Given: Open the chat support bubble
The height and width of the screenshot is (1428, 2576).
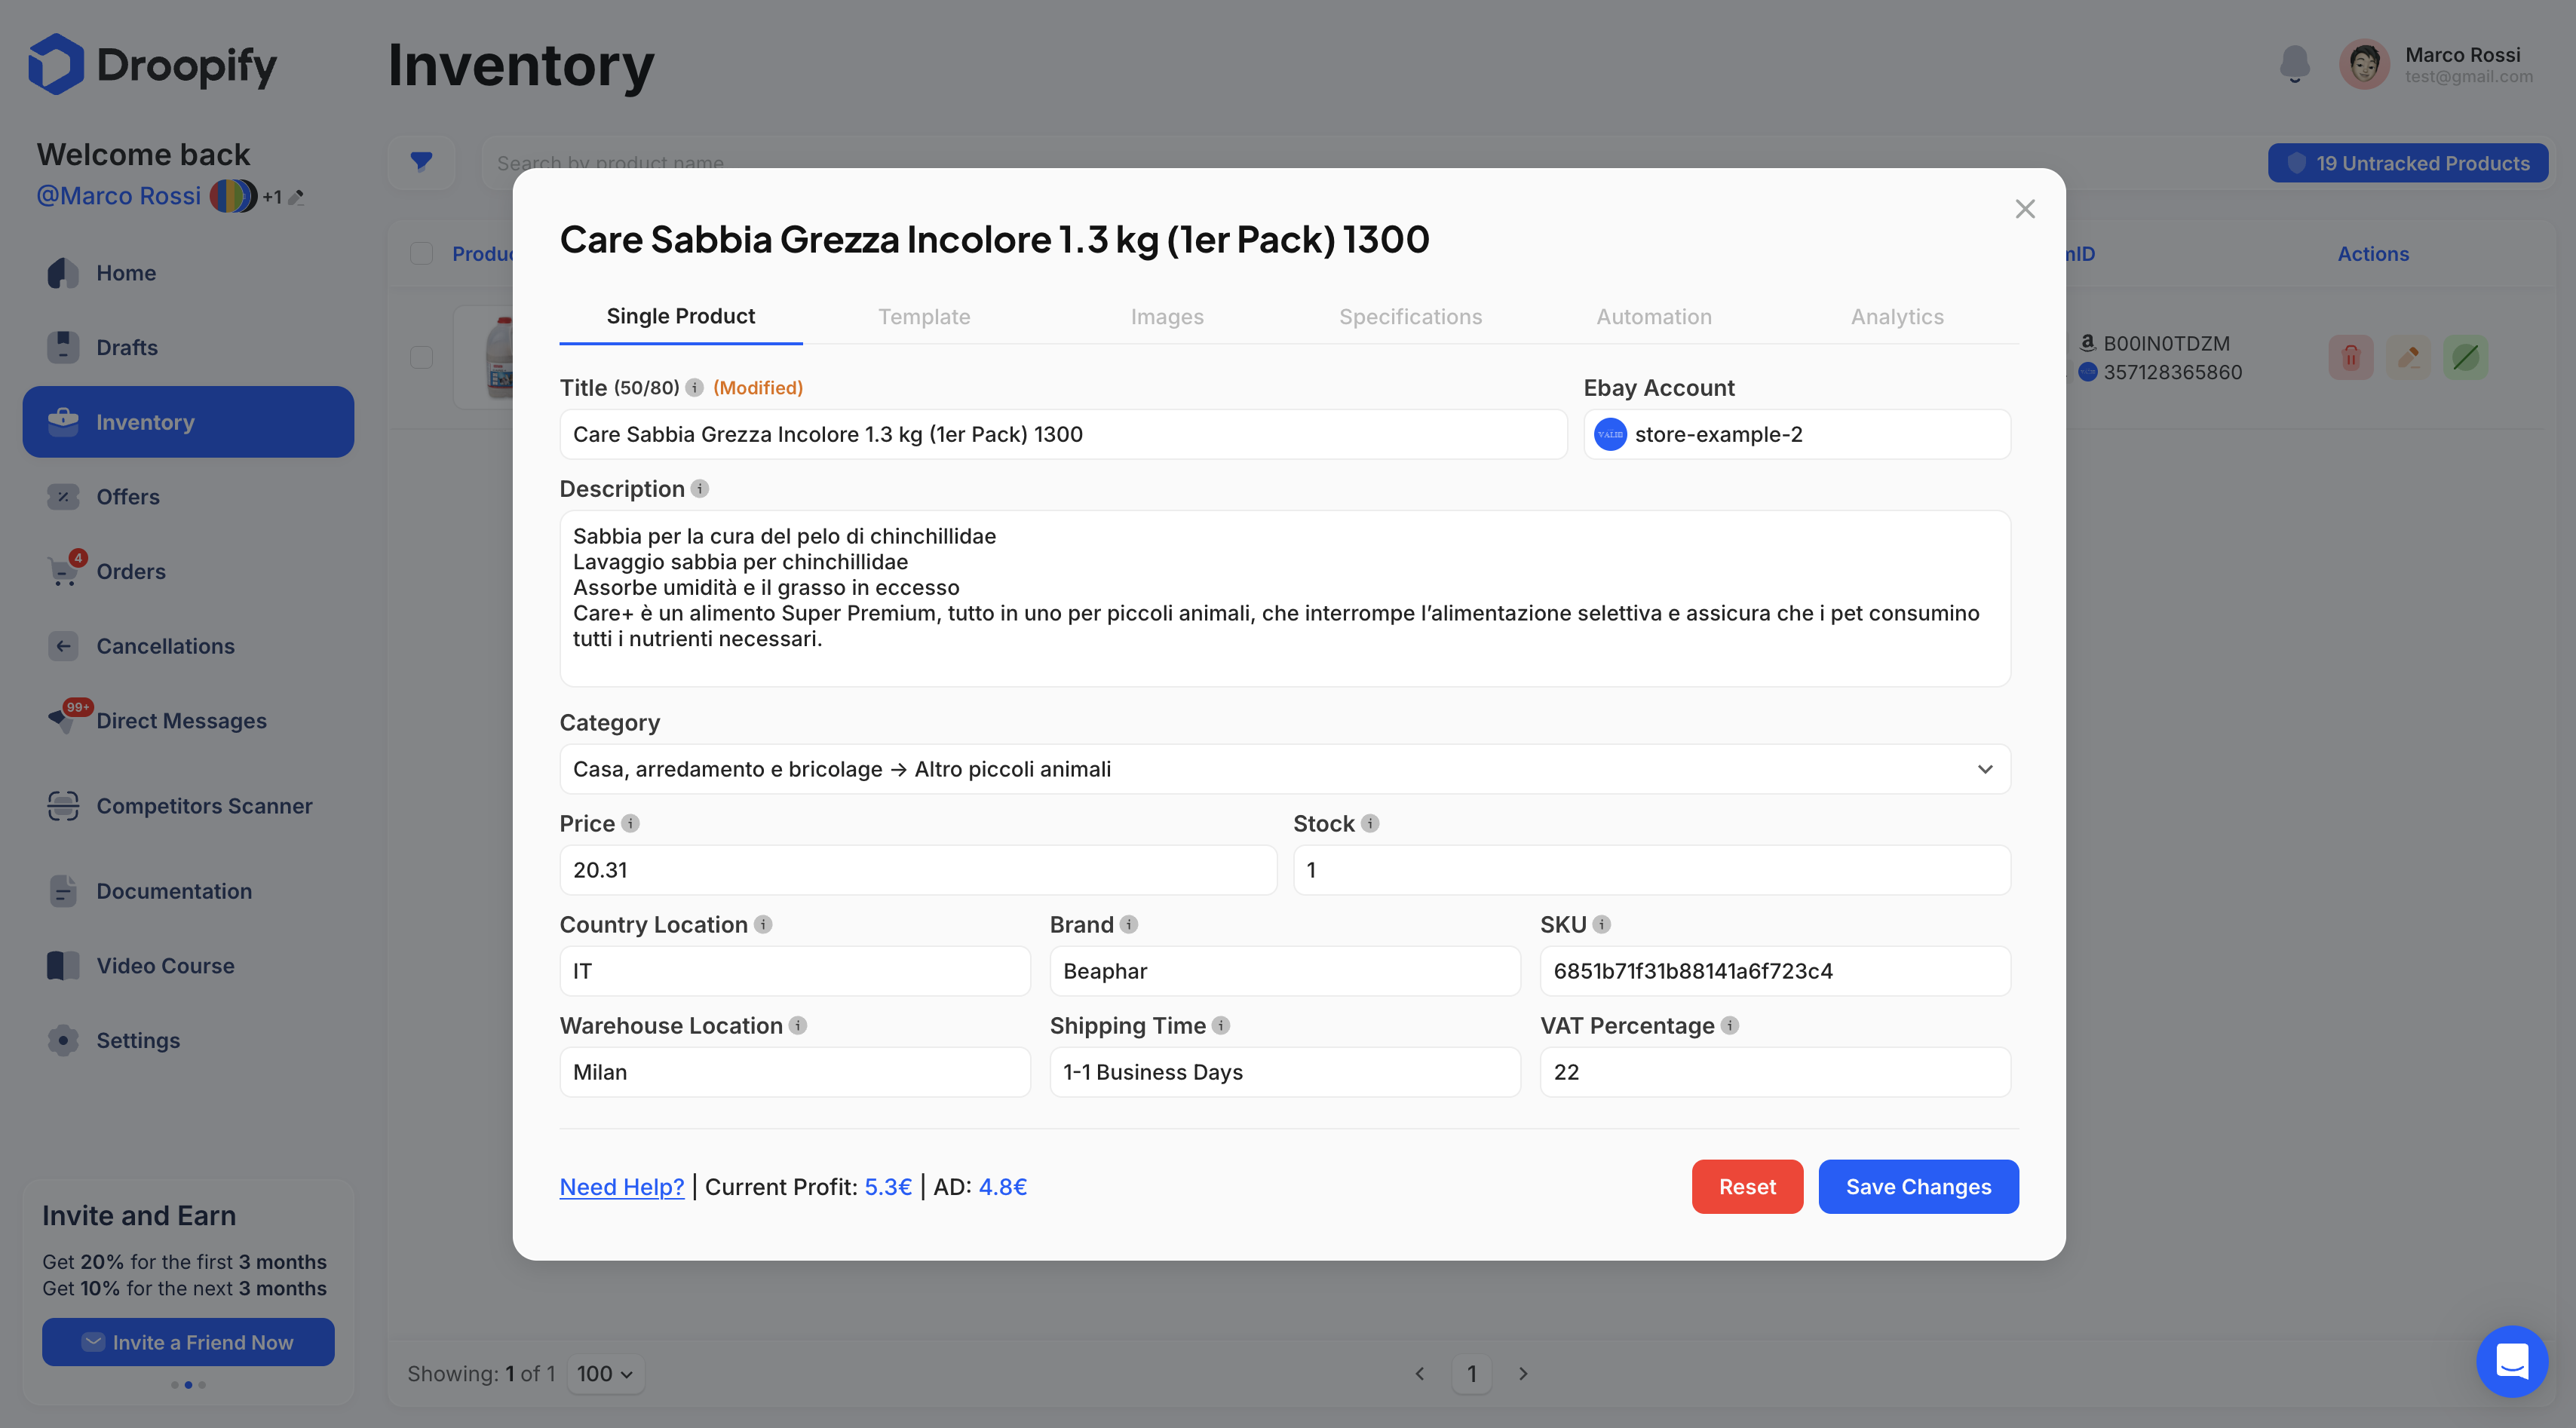Looking at the screenshot, I should click(x=2512, y=1361).
